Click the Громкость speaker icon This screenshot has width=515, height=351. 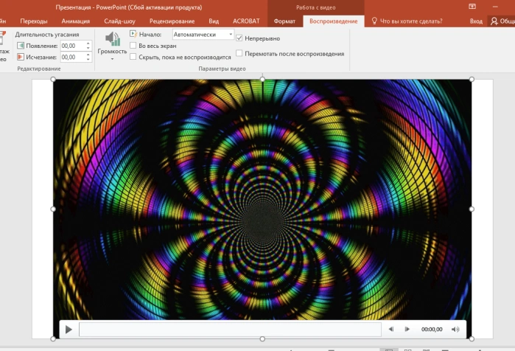click(x=113, y=39)
